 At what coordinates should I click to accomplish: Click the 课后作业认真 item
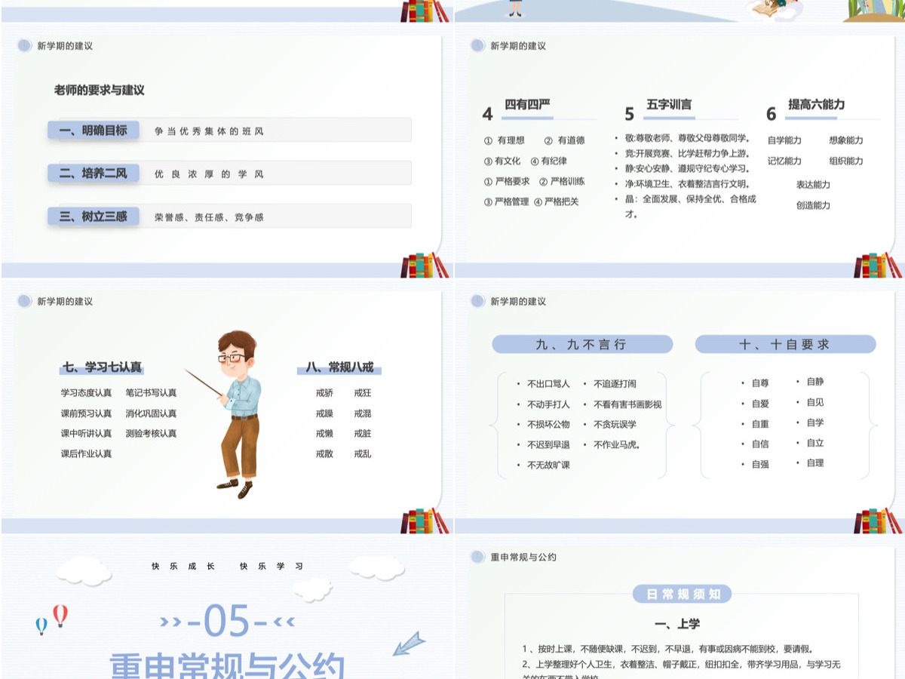coord(86,453)
